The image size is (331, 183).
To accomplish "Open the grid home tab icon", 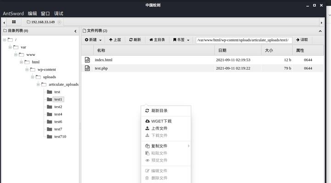I will coord(14,22).
